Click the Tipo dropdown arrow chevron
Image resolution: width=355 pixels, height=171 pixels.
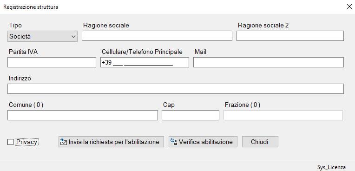pyautogui.click(x=73, y=37)
